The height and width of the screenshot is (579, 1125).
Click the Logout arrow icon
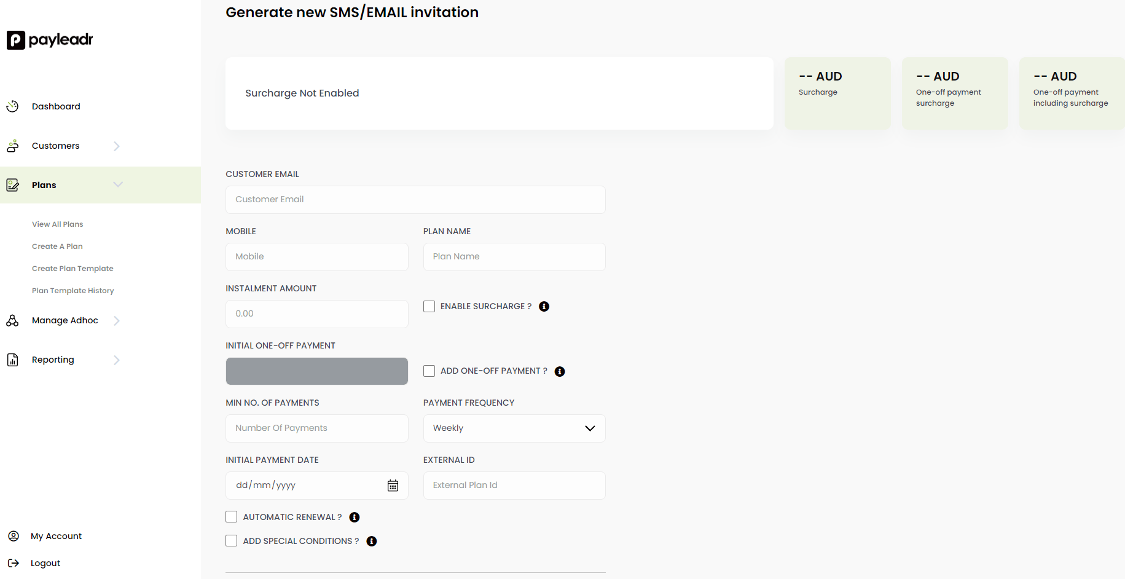13,563
